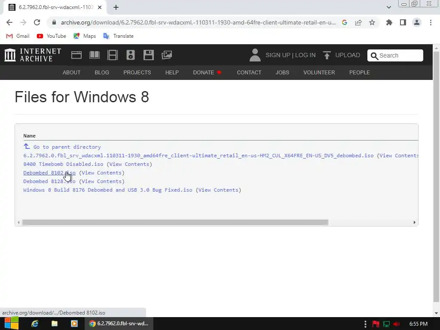Open File Explorer from the taskbar
Screen dimensions: 440x330
pos(55,324)
